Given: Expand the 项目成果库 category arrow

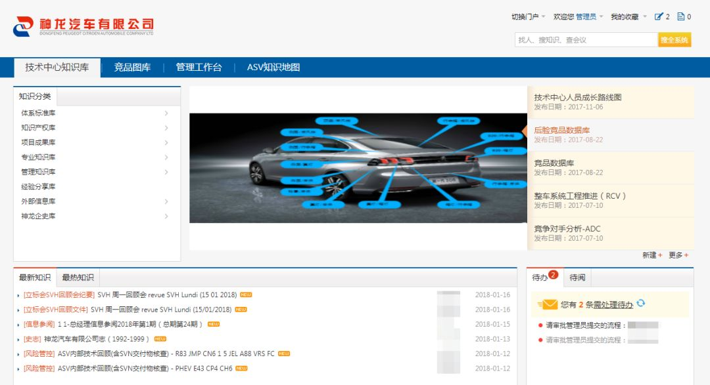Looking at the screenshot, I should [x=166, y=142].
